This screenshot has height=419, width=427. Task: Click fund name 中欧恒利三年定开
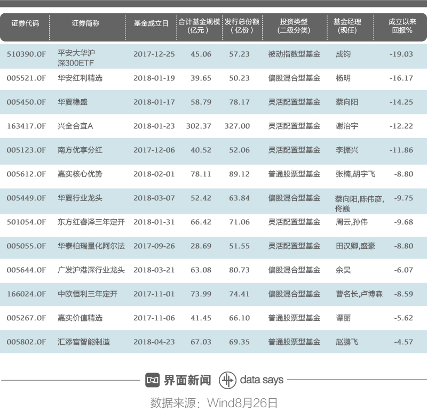click(88, 294)
